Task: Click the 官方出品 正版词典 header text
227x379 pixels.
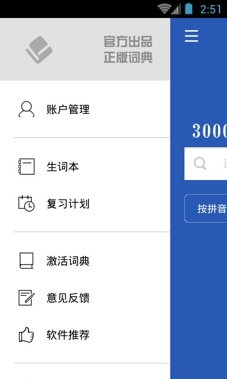Action: pos(128,50)
